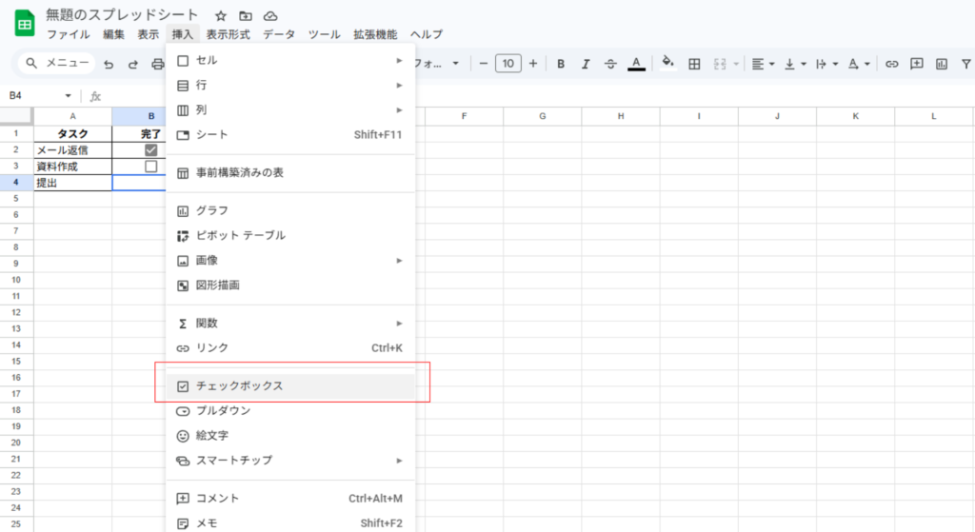975x532 pixels.
Task: Select cell containing 提出
Action: click(x=72, y=183)
